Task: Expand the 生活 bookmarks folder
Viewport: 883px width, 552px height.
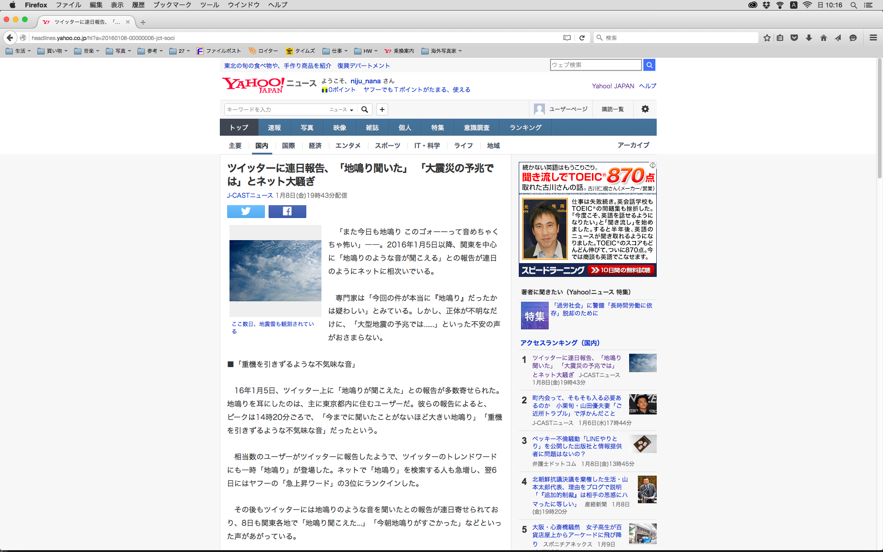Action: pos(18,51)
